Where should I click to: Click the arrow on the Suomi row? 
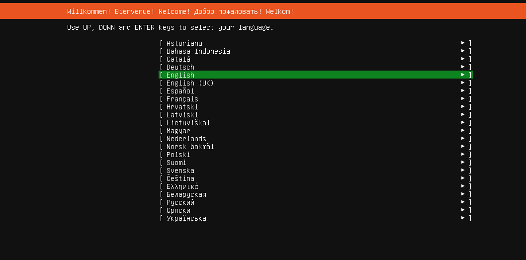(x=463, y=163)
